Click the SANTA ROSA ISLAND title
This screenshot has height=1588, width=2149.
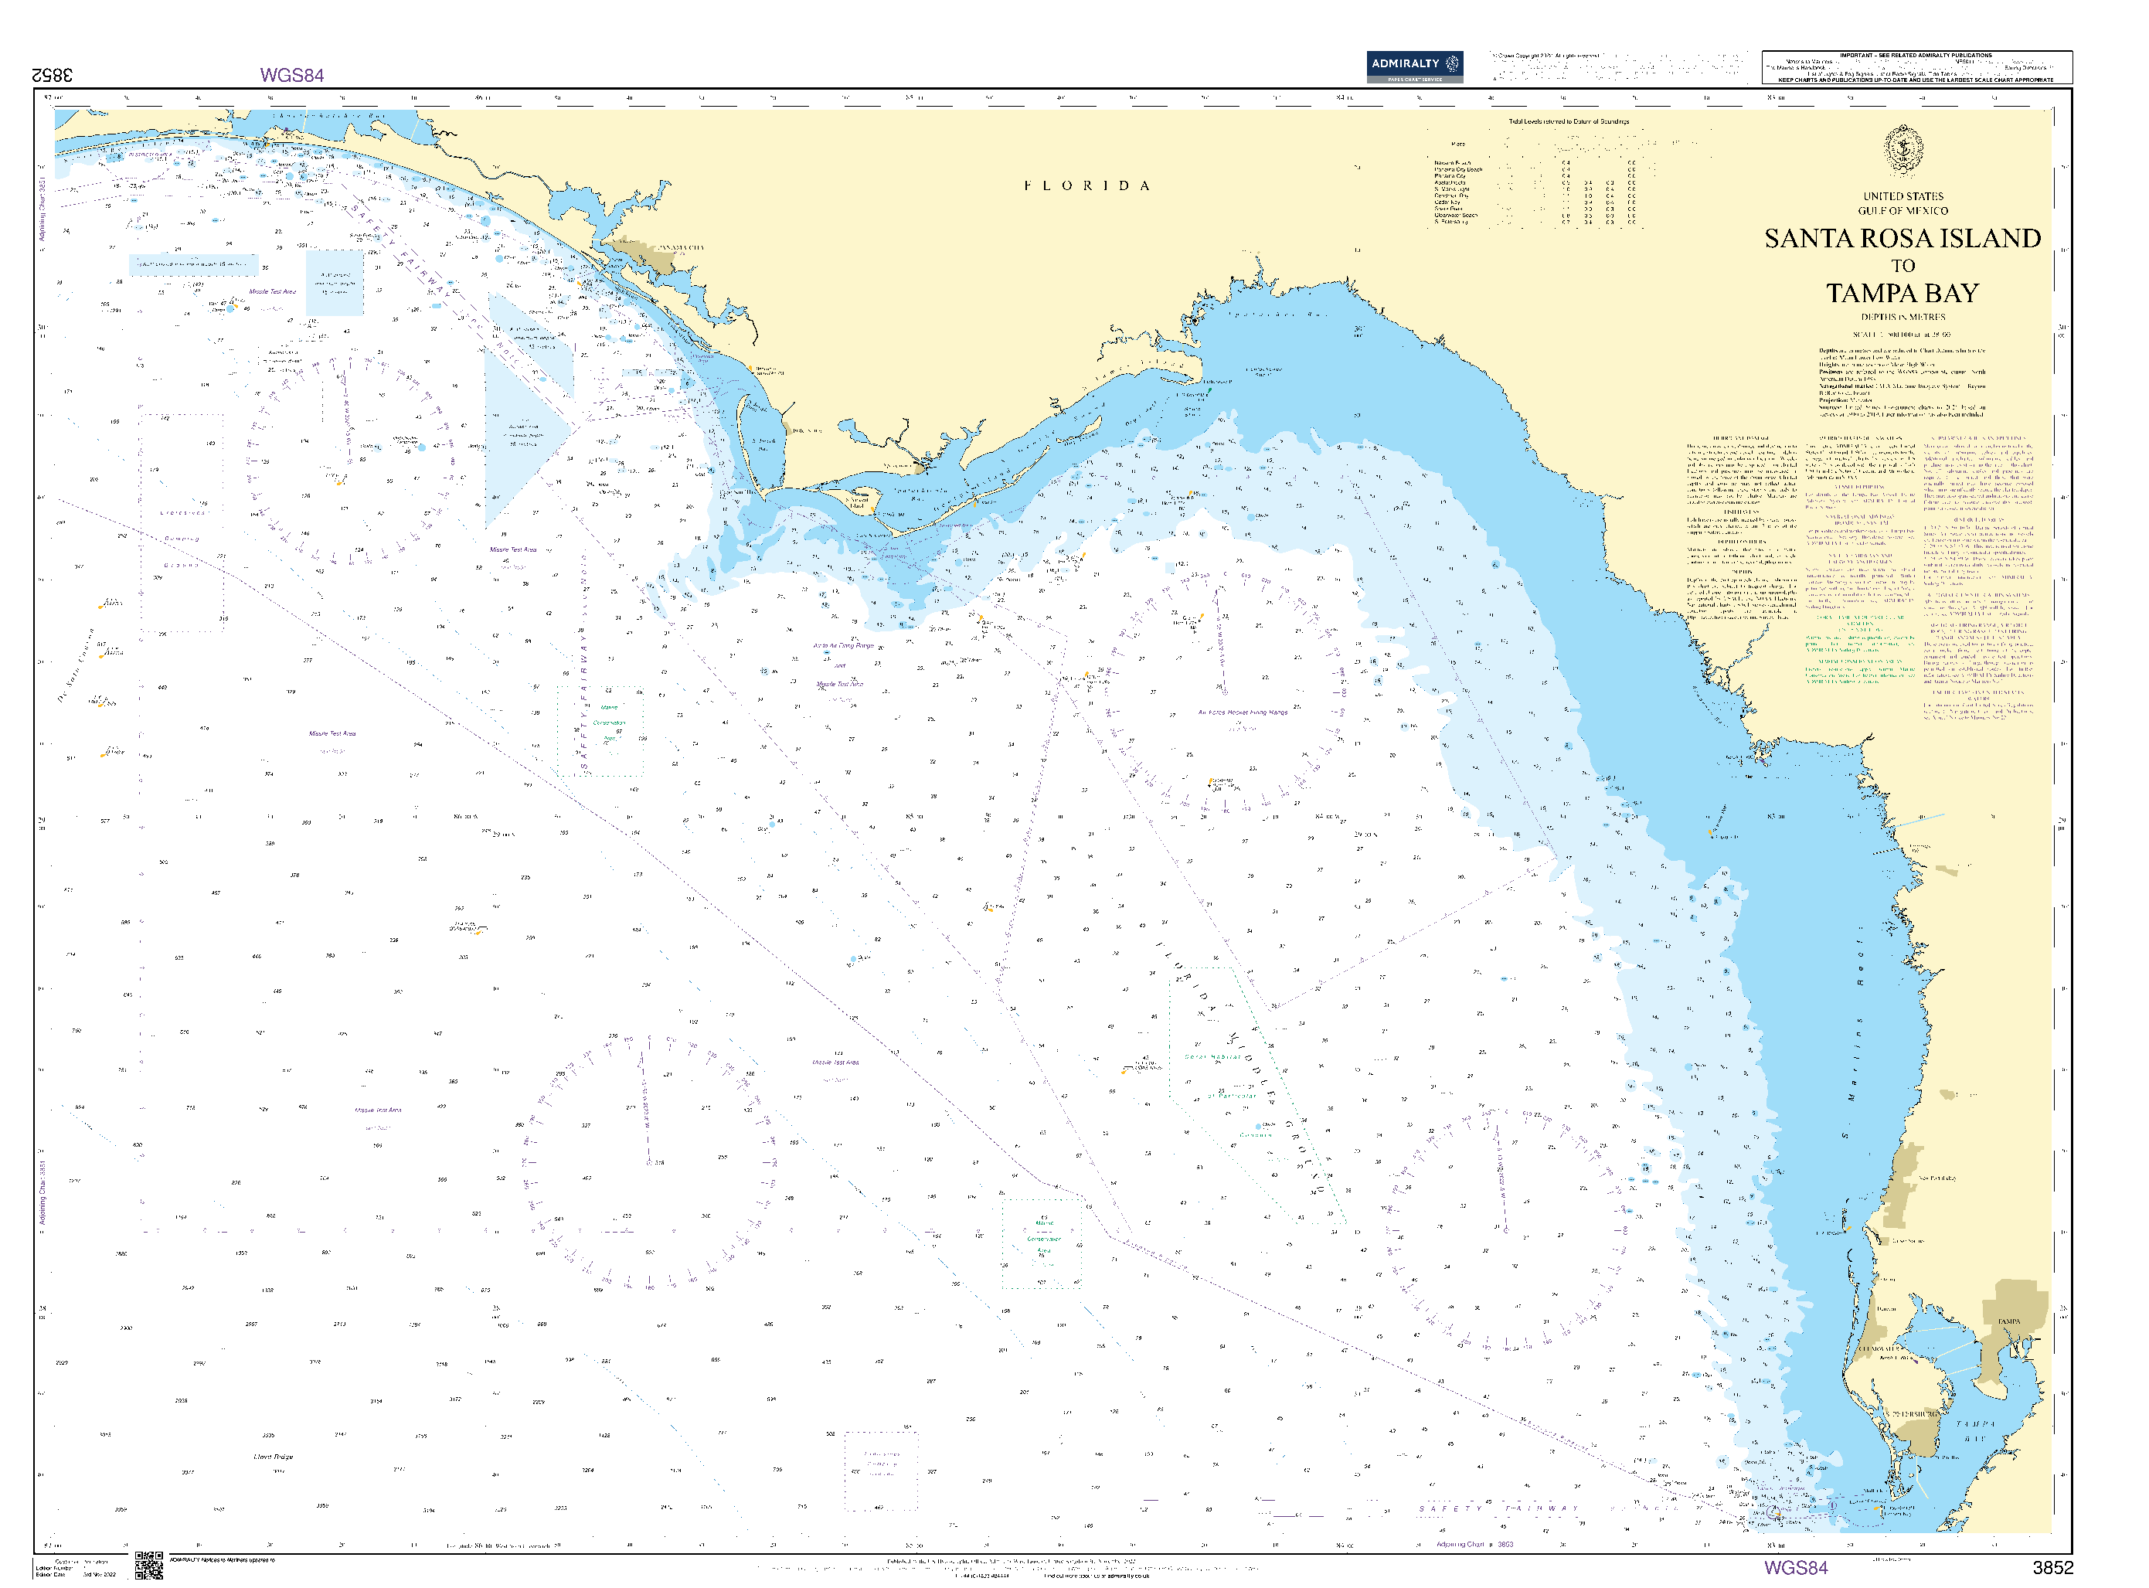(1902, 238)
